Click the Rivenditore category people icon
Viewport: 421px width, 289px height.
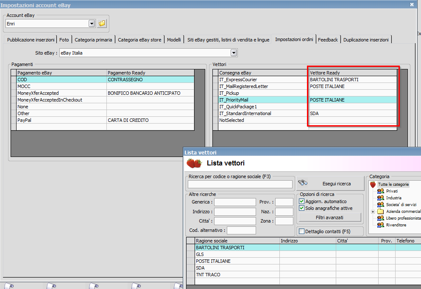tap(380, 225)
